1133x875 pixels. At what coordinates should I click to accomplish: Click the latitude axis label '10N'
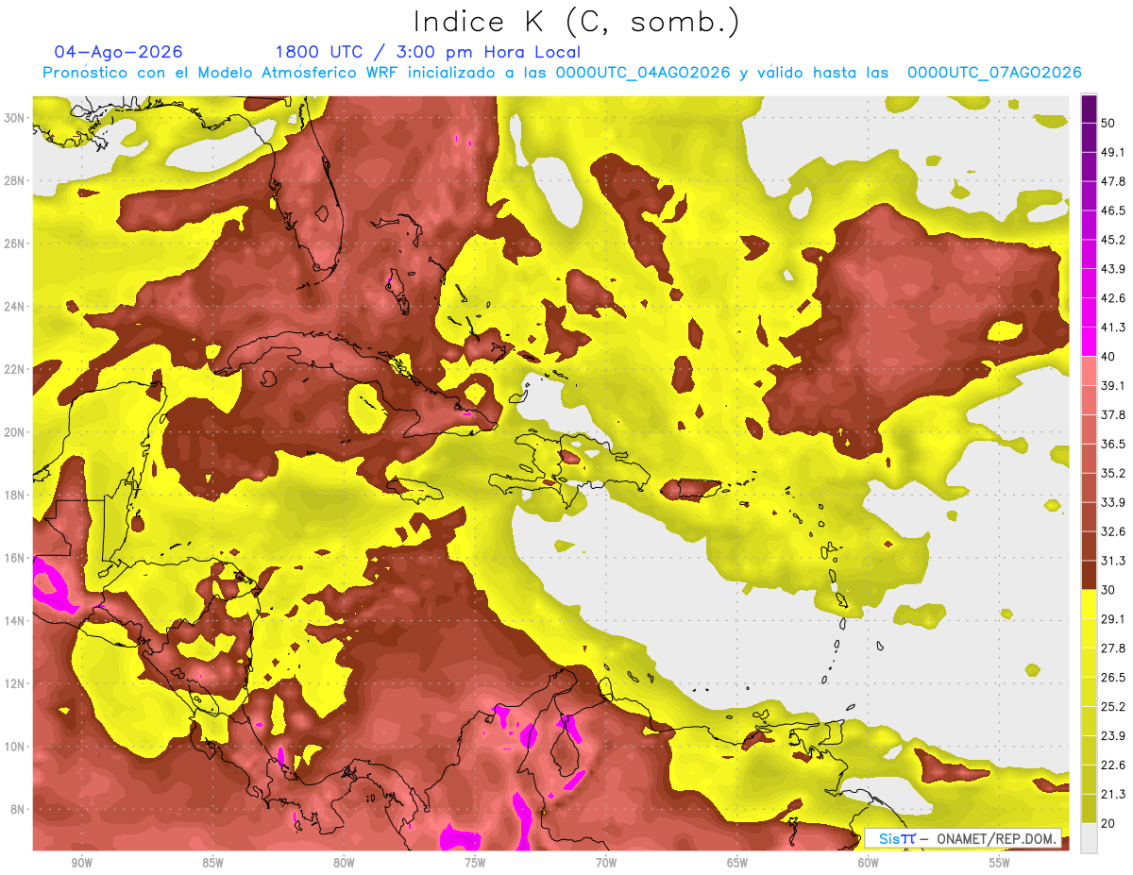pyautogui.click(x=14, y=747)
